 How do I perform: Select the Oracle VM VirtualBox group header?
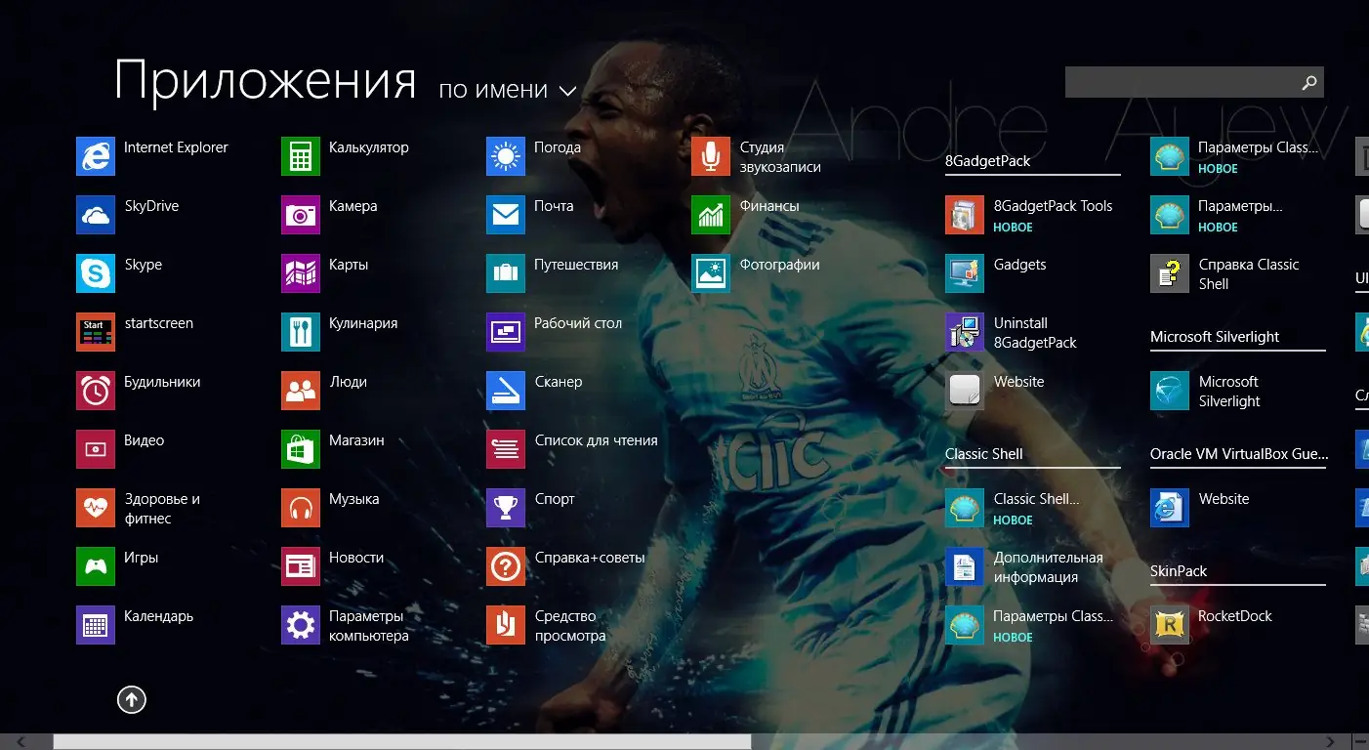[1239, 454]
